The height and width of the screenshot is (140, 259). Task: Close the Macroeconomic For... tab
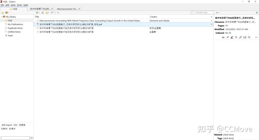[x=79, y=9]
